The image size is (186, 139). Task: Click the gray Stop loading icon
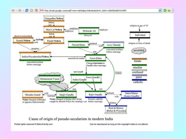click(31, 10)
